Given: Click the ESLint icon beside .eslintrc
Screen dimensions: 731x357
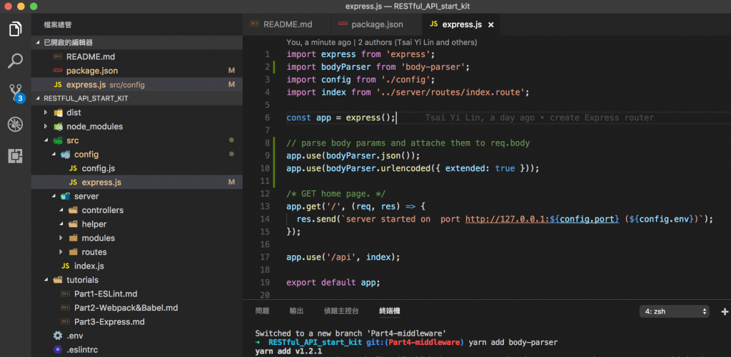Looking at the screenshot, I should 58,350.
